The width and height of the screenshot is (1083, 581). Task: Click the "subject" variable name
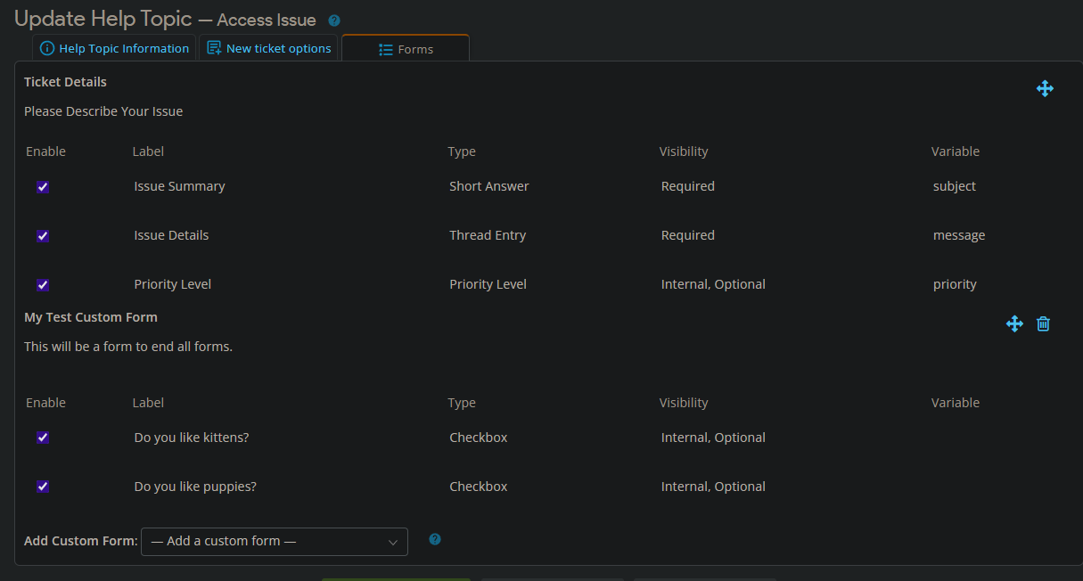point(954,186)
